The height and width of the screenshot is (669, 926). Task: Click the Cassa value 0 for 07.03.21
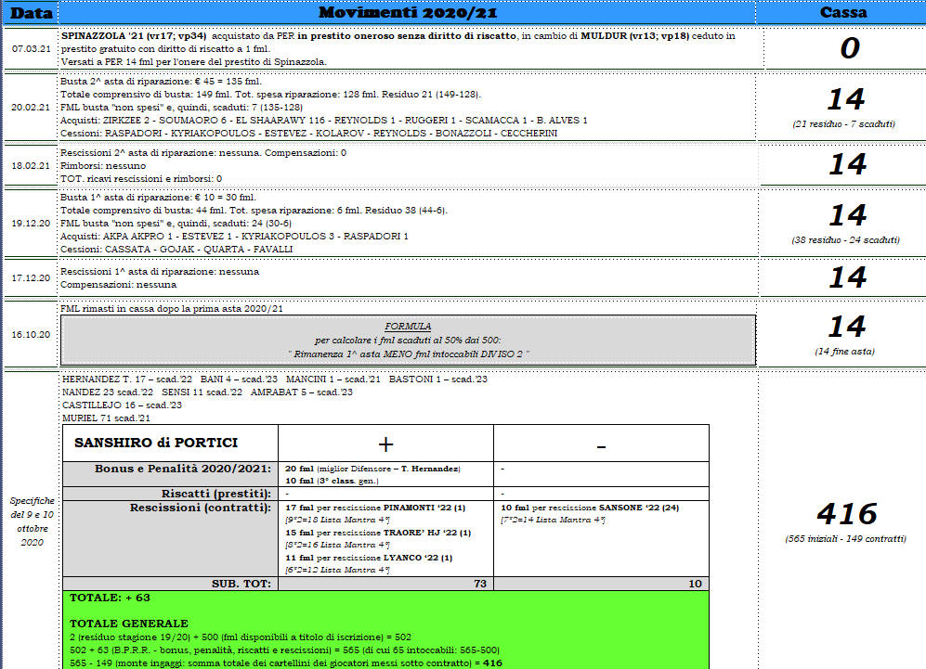point(850,48)
